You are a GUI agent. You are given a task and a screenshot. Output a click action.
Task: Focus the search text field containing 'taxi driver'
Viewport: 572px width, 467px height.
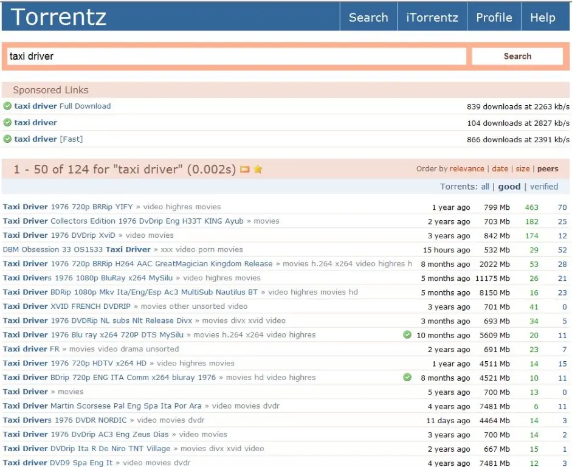click(236, 56)
